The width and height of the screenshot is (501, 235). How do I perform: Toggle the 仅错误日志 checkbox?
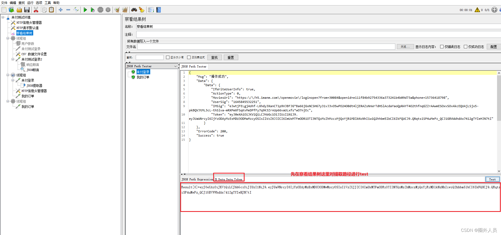(x=442, y=47)
